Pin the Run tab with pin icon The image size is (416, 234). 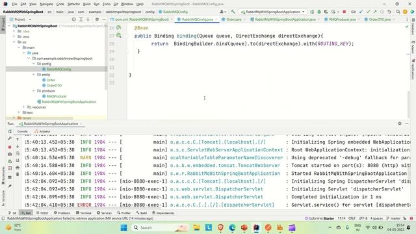pyautogui.click(x=10, y=186)
